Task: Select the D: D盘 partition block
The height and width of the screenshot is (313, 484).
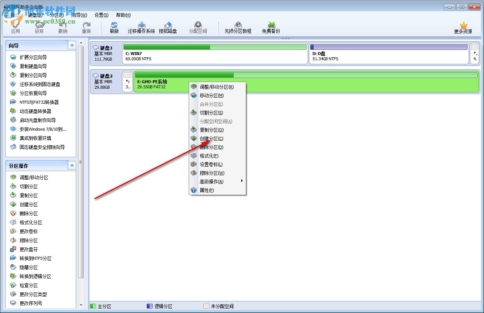Action: point(389,53)
